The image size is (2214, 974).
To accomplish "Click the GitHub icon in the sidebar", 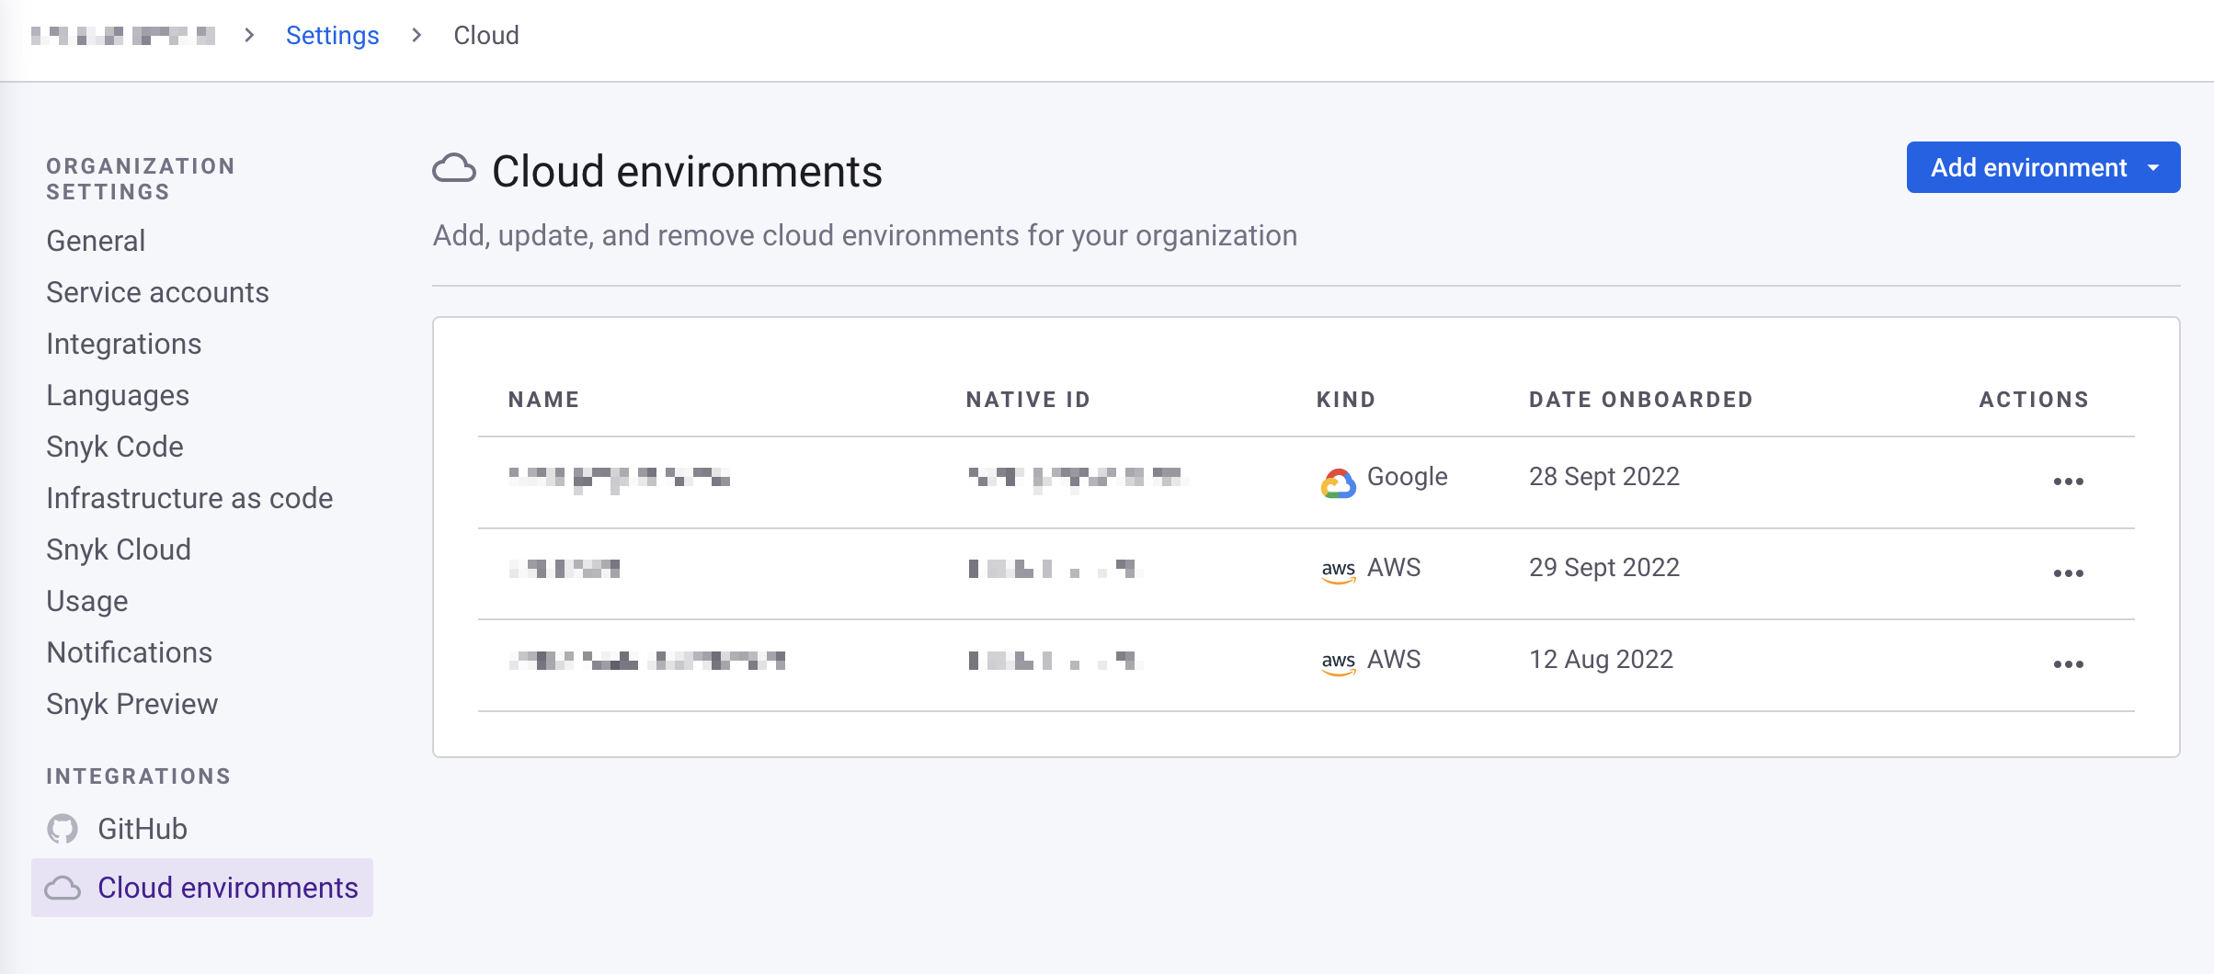I will point(63,829).
